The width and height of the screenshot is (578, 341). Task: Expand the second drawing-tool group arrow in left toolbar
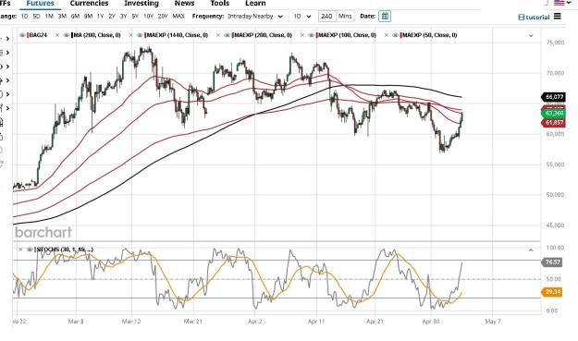pyautogui.click(x=7, y=53)
